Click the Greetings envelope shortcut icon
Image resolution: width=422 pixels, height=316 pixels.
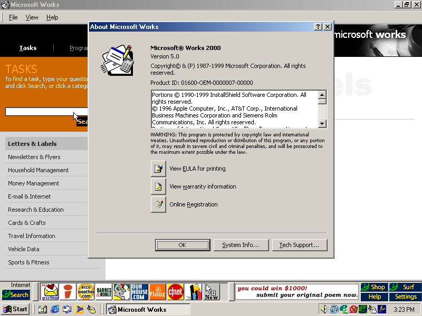[x=50, y=291]
